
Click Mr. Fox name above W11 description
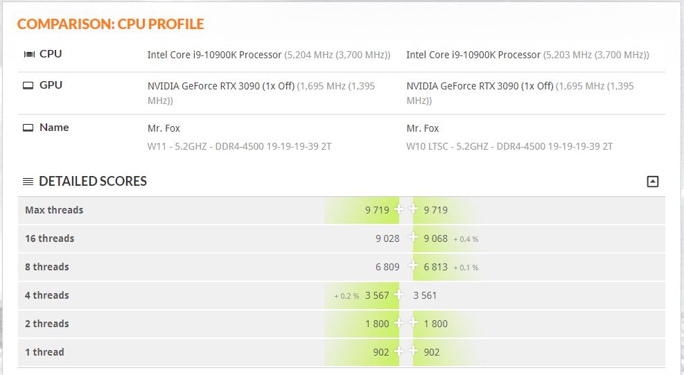164,128
